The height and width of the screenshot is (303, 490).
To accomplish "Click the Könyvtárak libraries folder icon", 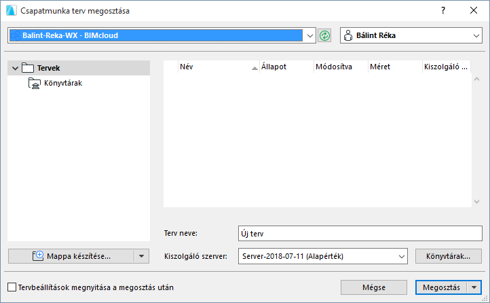I will point(35,83).
